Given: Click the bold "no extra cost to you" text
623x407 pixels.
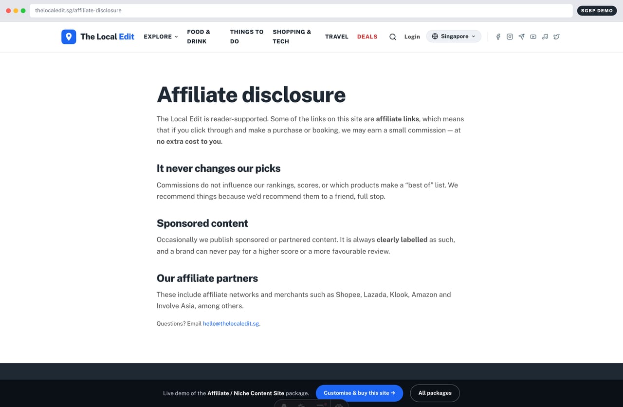Looking at the screenshot, I should tap(189, 142).
